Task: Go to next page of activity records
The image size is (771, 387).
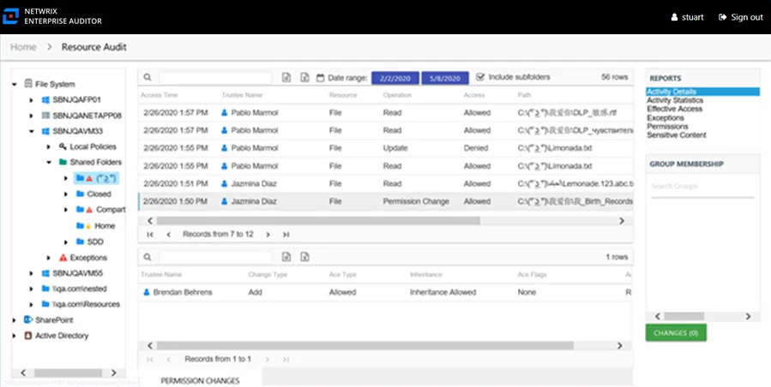Action: (268, 235)
